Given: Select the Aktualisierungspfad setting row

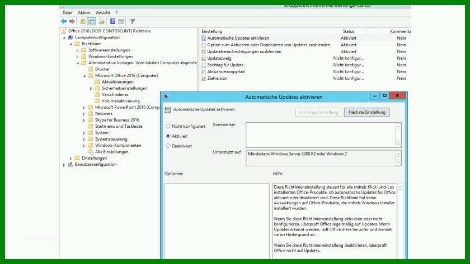Looking at the screenshot, I should [305, 72].
